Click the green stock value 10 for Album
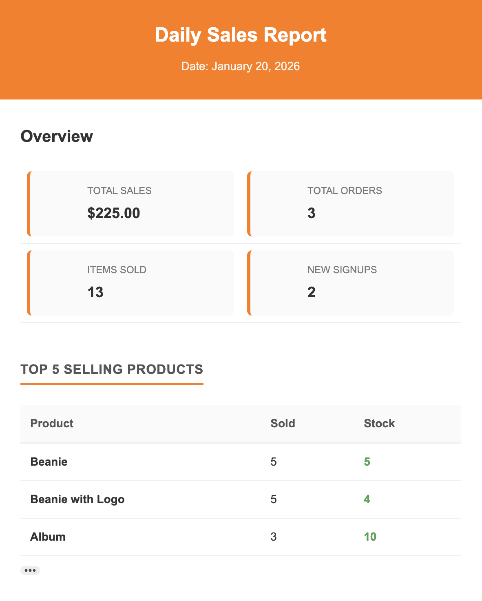 [x=370, y=537]
